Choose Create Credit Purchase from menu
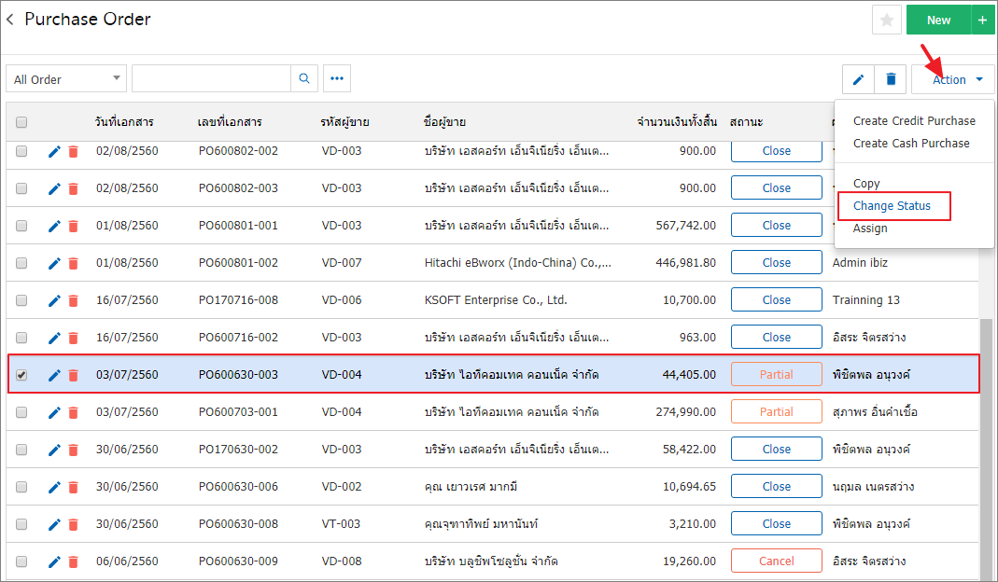Viewport: 998px width, 582px height. click(x=914, y=121)
